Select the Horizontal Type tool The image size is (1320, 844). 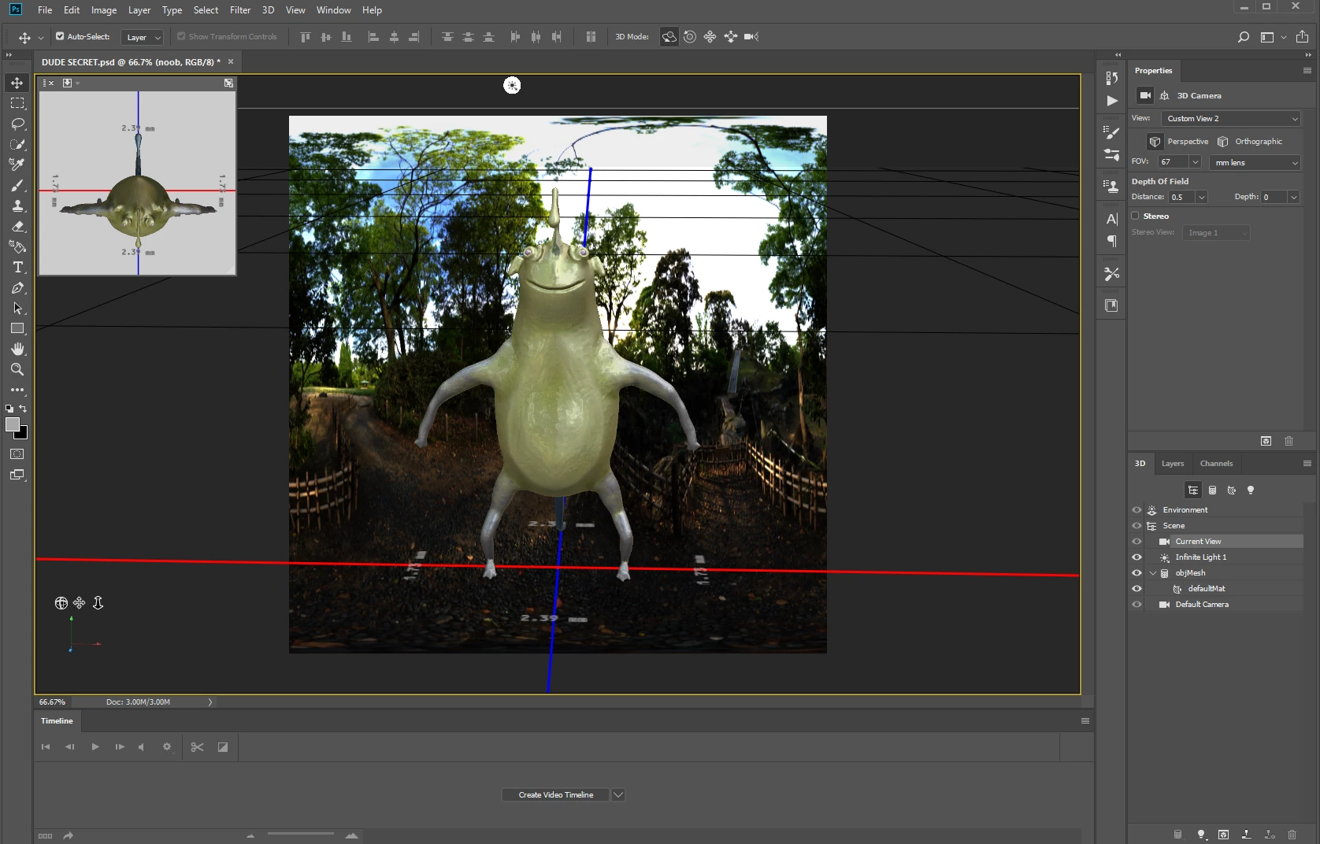click(x=17, y=267)
